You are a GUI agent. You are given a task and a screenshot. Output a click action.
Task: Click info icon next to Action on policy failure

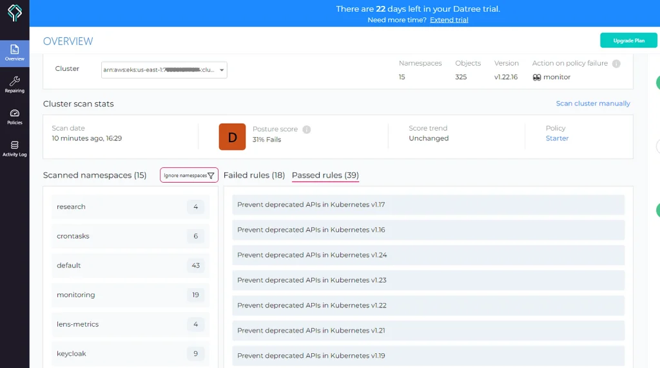pos(616,64)
